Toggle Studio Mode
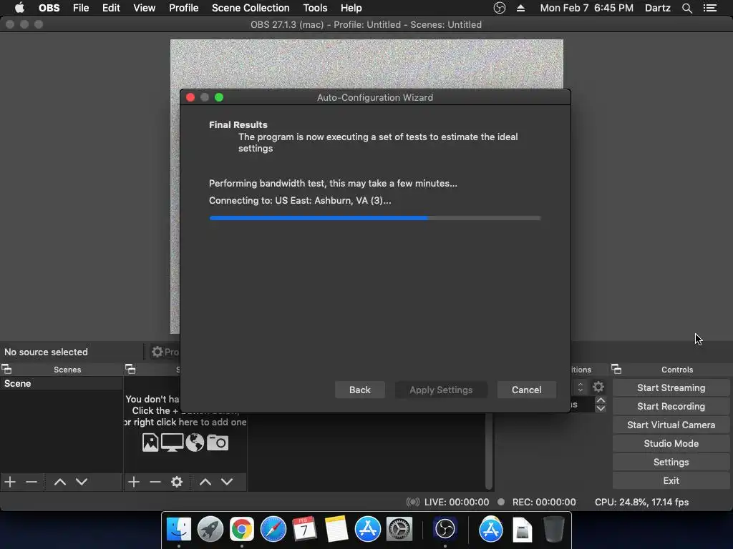The image size is (733, 549). 671,443
